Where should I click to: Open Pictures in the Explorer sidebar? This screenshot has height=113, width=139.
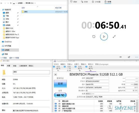click(x=6, y=22)
